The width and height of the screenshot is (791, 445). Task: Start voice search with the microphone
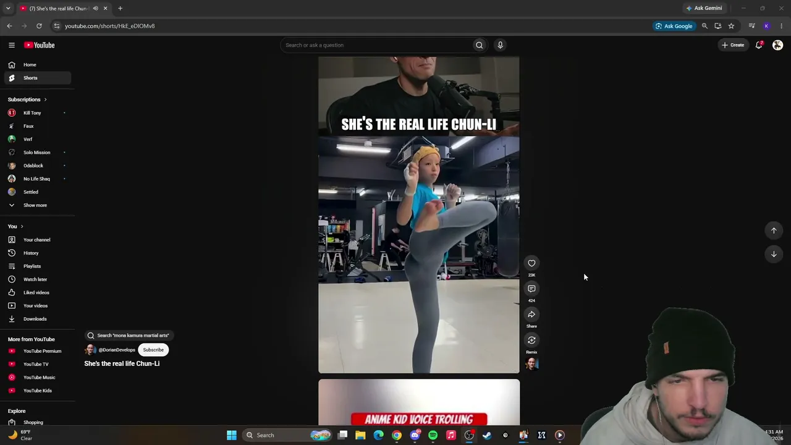[x=501, y=45]
